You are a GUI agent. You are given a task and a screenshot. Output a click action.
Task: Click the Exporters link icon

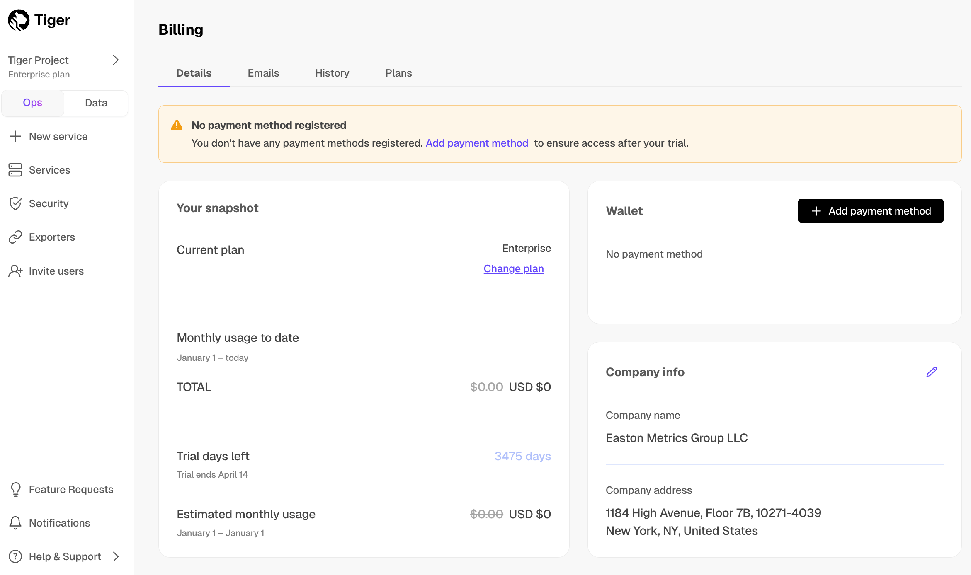pos(15,237)
